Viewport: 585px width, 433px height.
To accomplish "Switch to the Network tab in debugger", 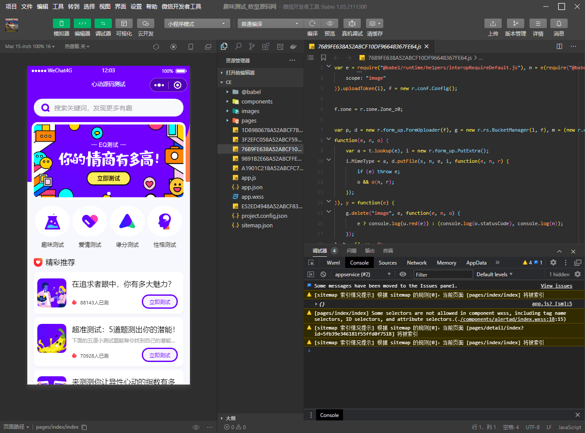I will (416, 262).
